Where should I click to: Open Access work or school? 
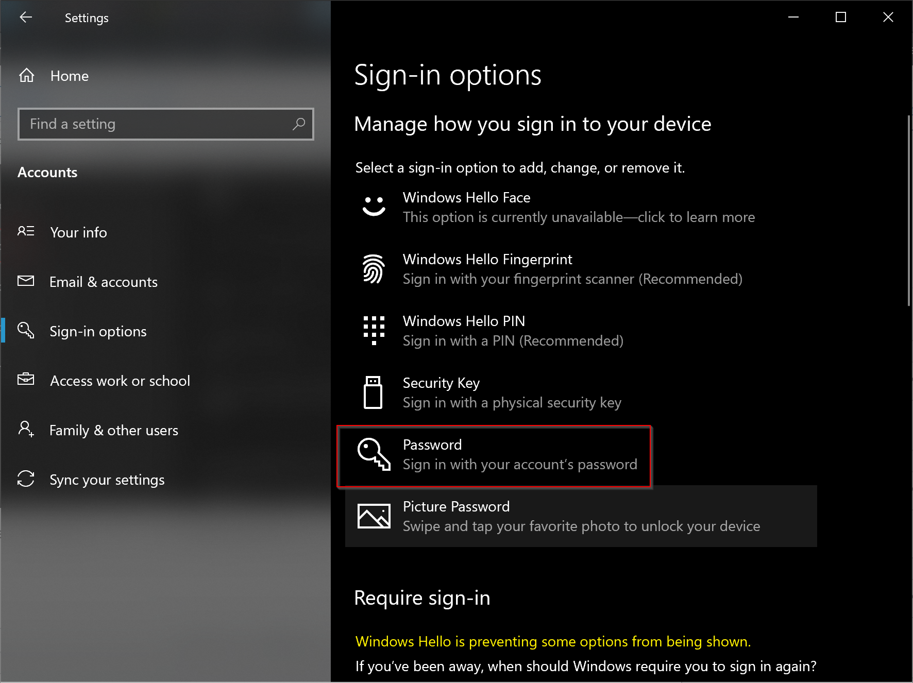click(165, 381)
